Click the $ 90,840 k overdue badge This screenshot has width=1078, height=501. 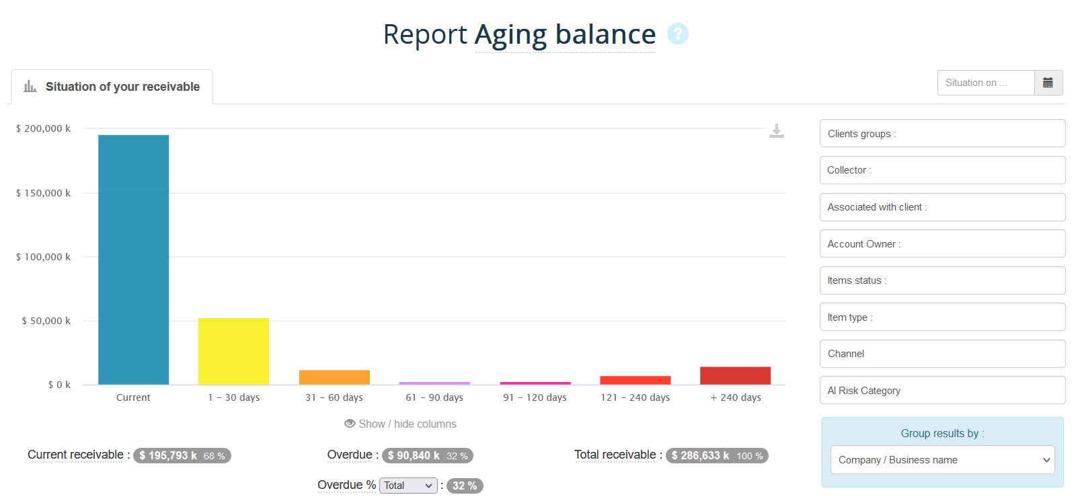coord(427,455)
